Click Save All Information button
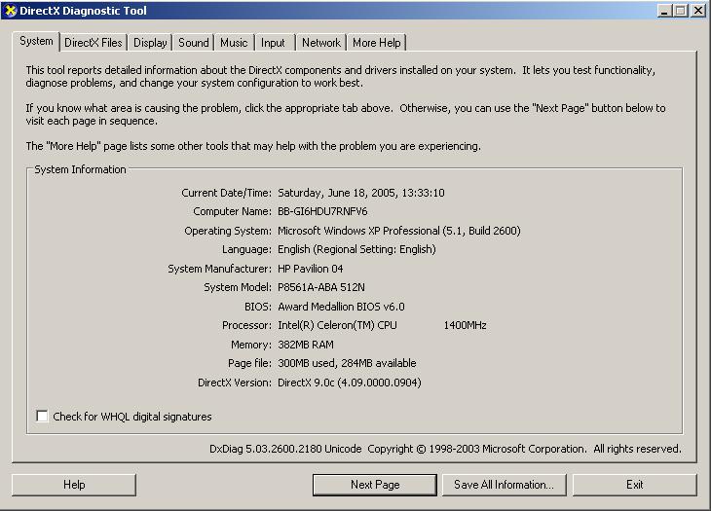The width and height of the screenshot is (711, 511). click(x=504, y=484)
